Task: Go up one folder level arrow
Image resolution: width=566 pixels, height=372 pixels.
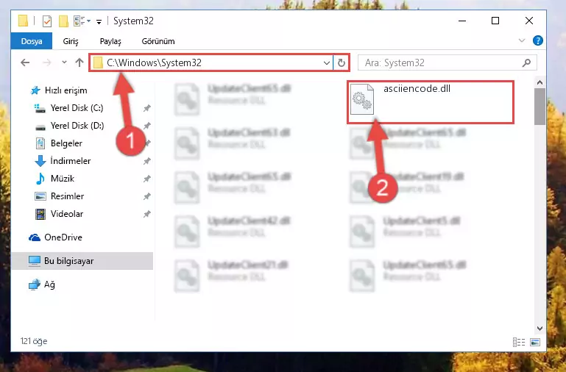Action: [79, 62]
